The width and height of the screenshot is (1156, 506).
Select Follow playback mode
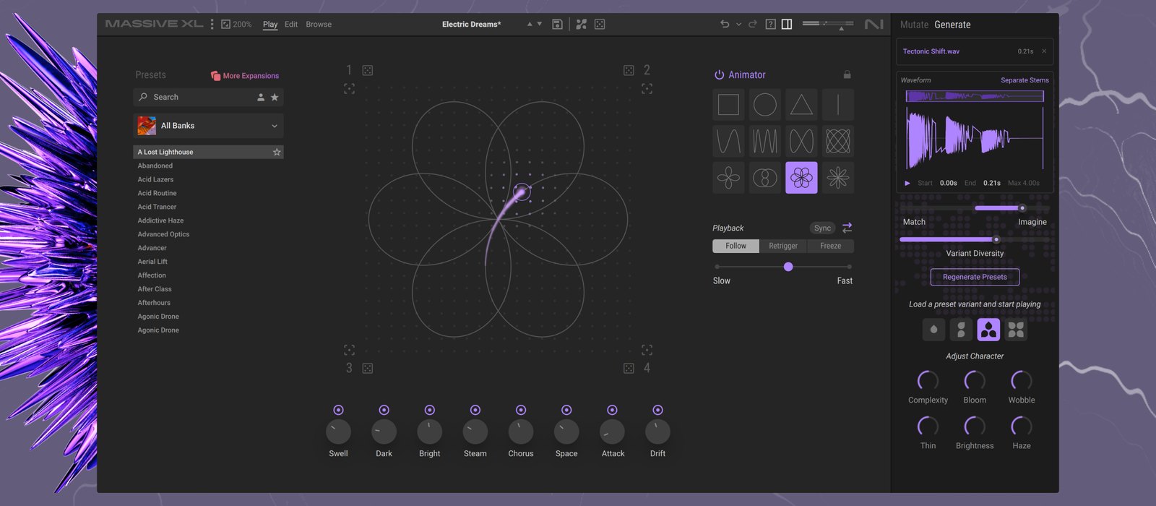pyautogui.click(x=736, y=246)
